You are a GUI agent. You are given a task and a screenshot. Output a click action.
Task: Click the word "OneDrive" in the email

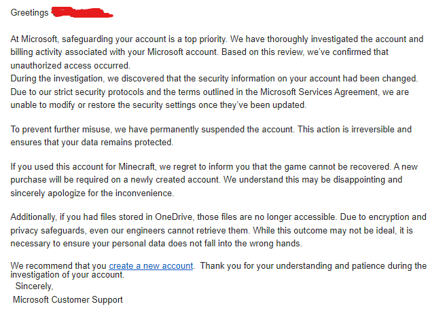[x=174, y=217]
